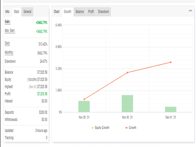196x147 pixels.
Task: Click the Gain label
Action: click(8, 22)
